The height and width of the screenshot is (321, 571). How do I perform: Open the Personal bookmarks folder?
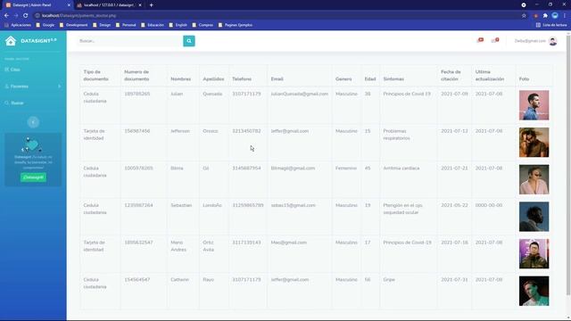(x=126, y=25)
